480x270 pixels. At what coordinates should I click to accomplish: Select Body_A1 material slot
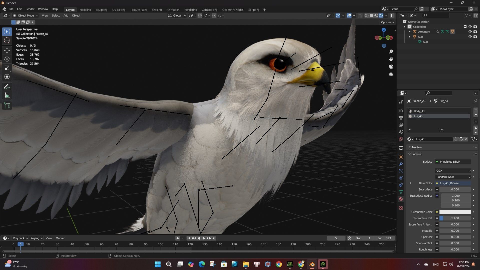439,111
